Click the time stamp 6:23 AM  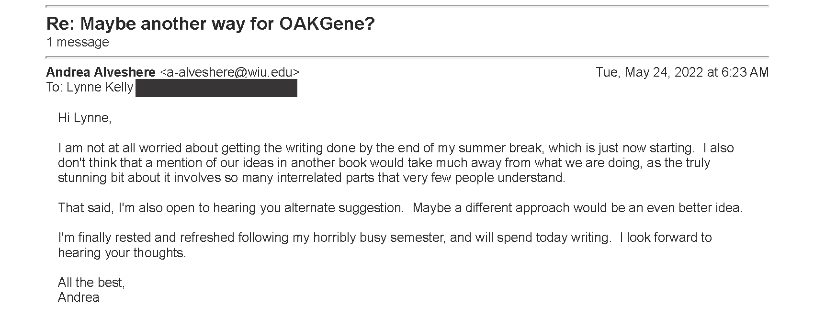(745, 72)
